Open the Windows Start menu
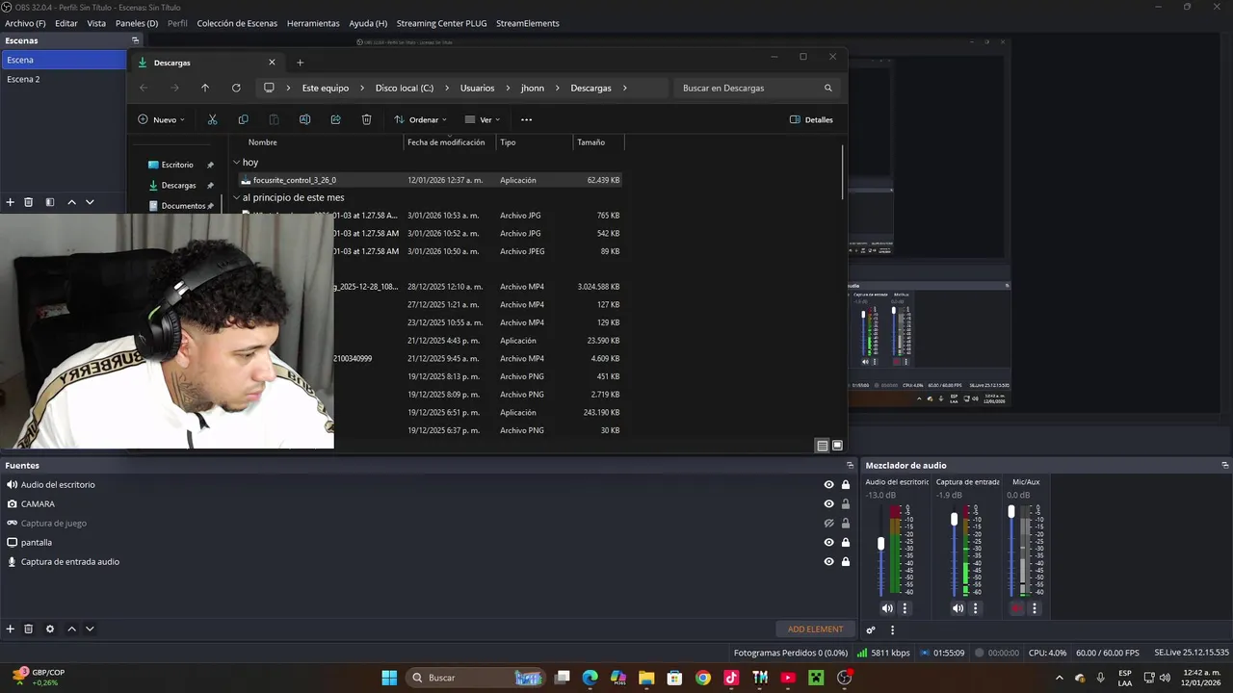1233x693 pixels. [x=389, y=678]
